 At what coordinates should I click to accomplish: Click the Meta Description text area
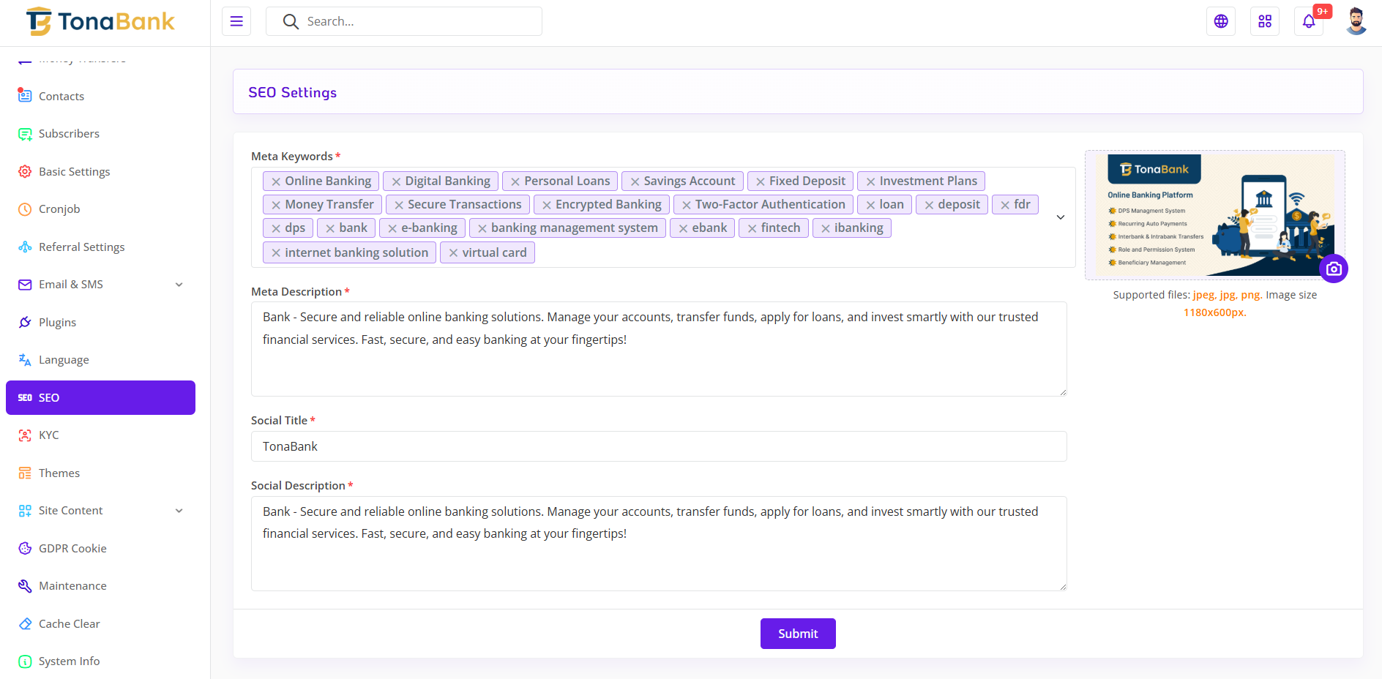(x=658, y=349)
